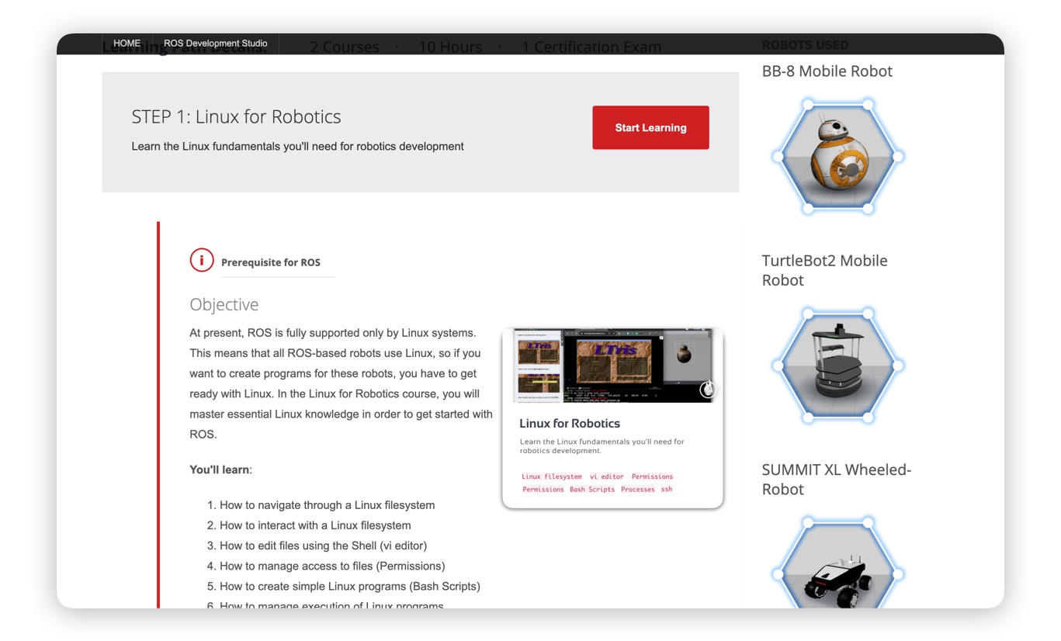Click the 'vi editor' tag
Viewport: 1061px width, 641px height.
point(606,476)
